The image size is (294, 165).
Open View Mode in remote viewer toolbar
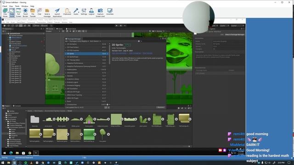click(5, 12)
